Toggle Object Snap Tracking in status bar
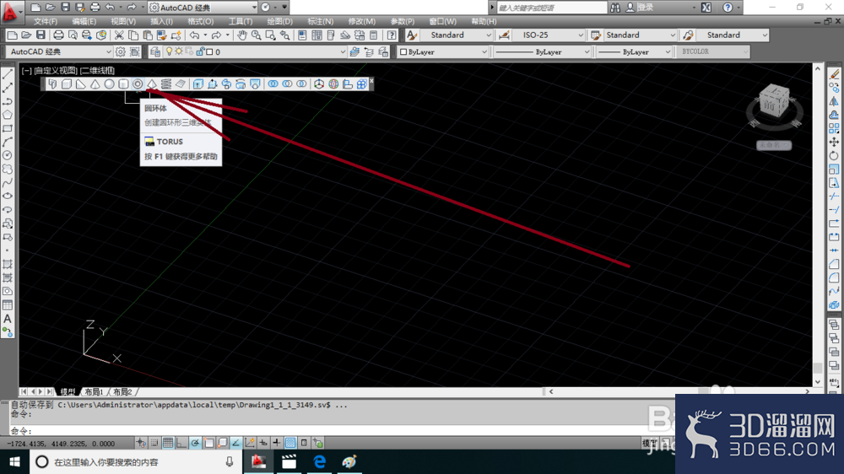The width and height of the screenshot is (844, 474). (235, 443)
